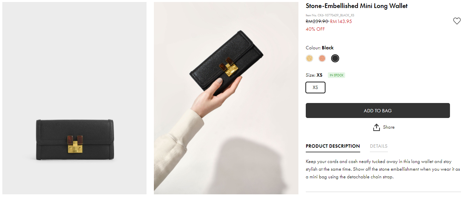Click the share upload arrow icon
466x197 pixels.
point(377,127)
